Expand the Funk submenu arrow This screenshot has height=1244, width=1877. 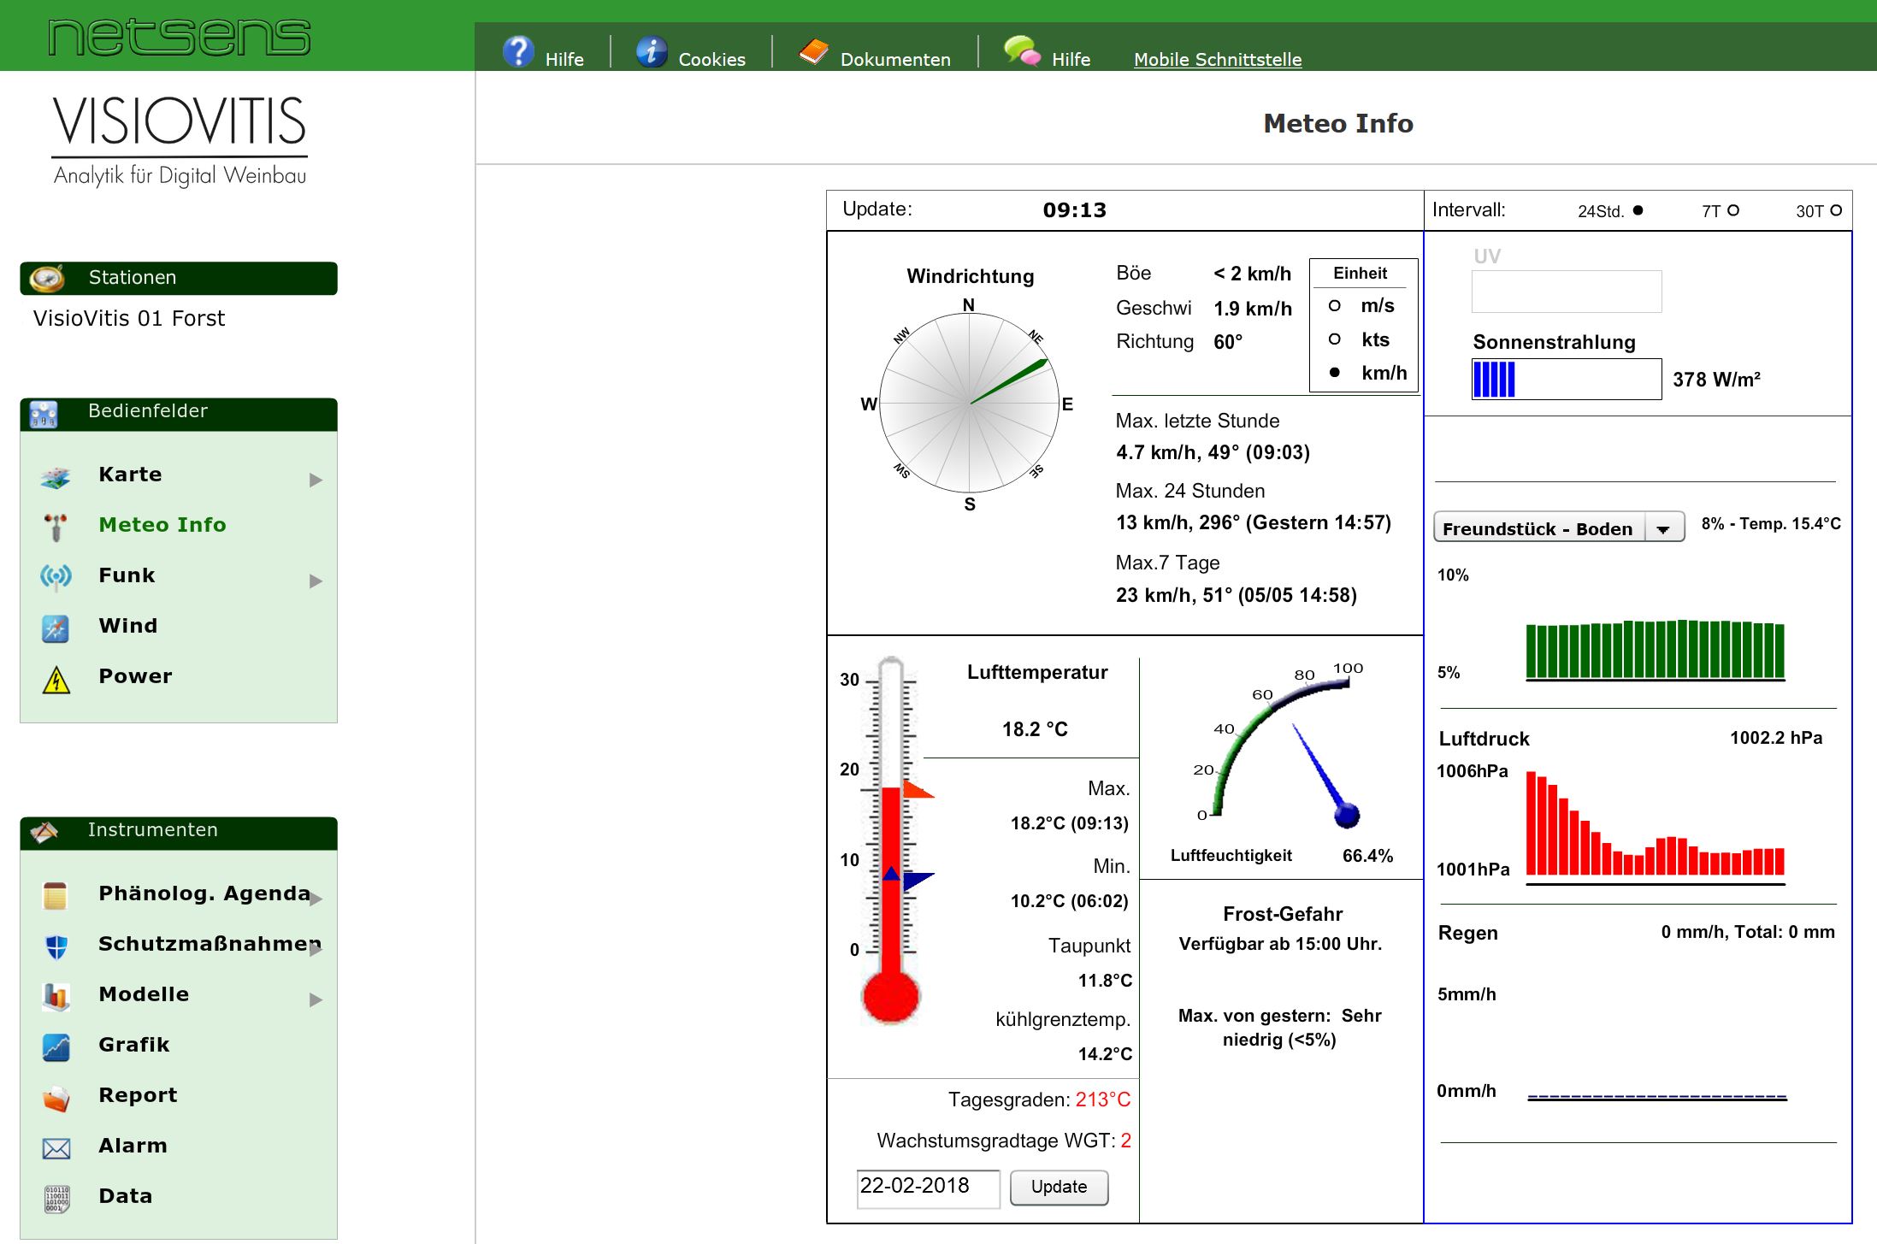(316, 581)
